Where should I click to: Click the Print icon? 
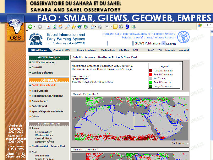click(x=100, y=27)
